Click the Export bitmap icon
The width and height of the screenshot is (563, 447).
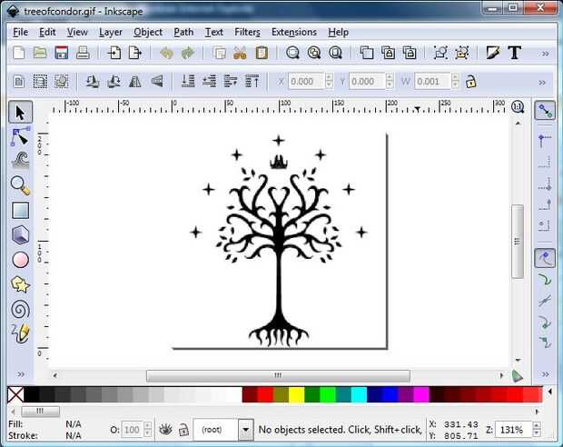[x=135, y=53]
